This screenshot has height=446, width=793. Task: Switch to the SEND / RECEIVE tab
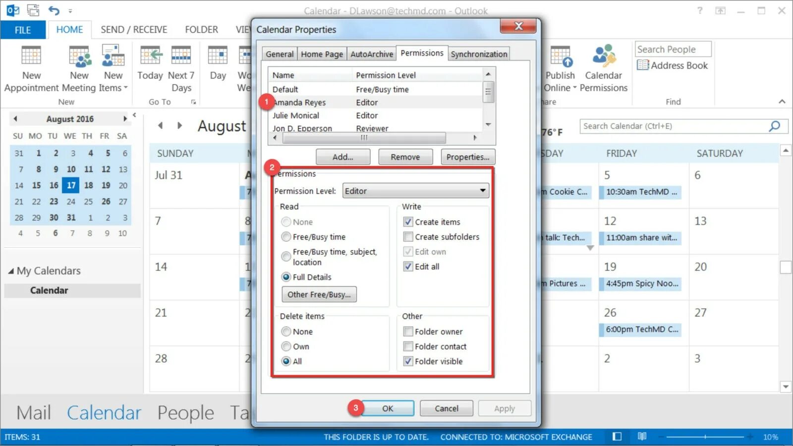pos(134,30)
